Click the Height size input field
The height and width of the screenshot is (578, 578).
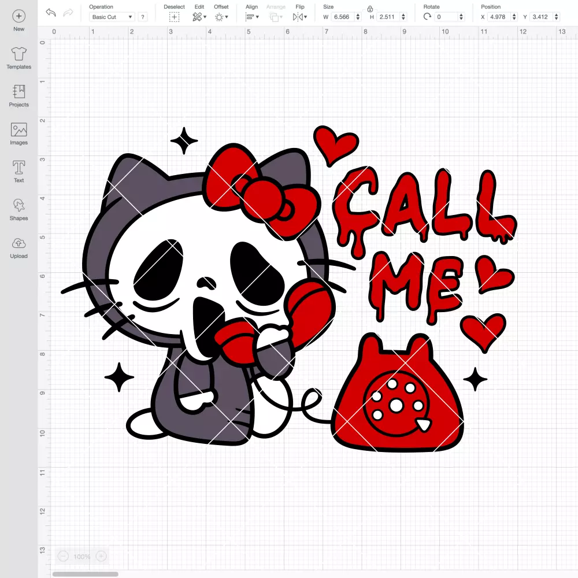[388, 17]
